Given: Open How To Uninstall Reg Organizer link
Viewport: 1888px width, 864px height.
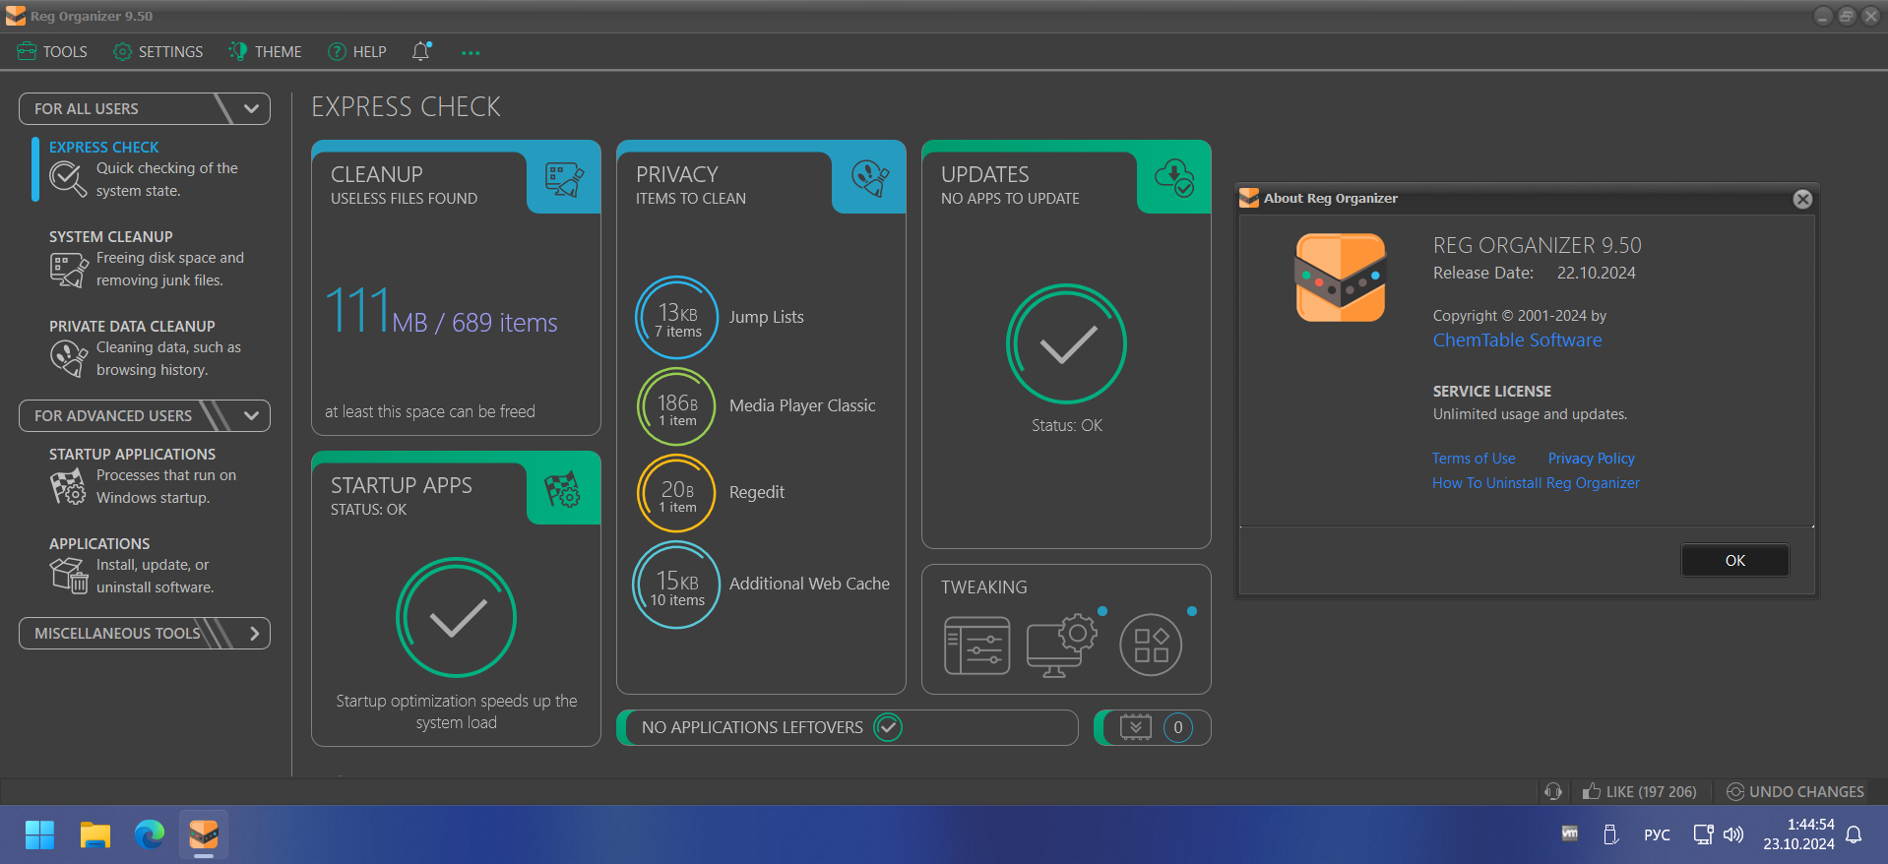Looking at the screenshot, I should point(1536,483).
